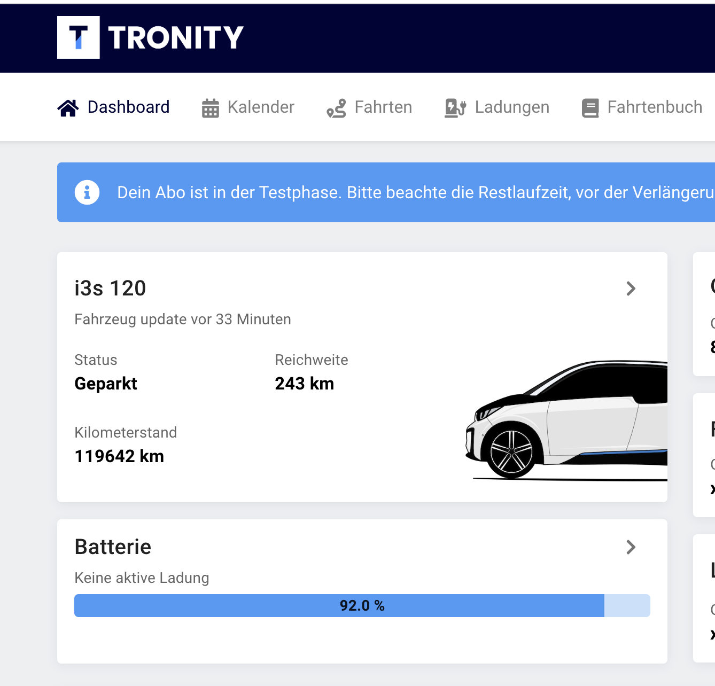Image resolution: width=715 pixels, height=686 pixels.
Task: Expand the Batterie card chevron
Action: pos(631,547)
